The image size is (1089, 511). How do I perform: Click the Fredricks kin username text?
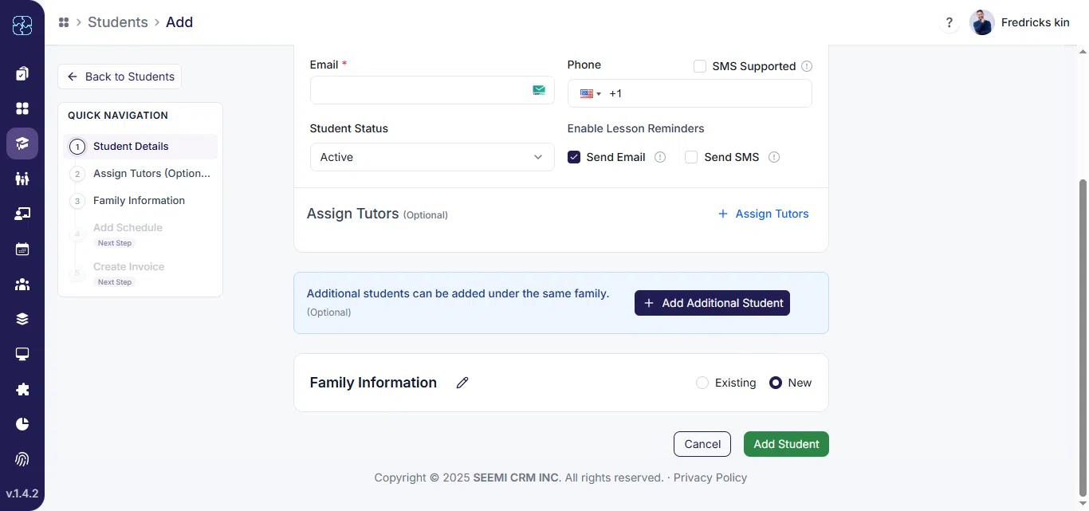click(1036, 22)
